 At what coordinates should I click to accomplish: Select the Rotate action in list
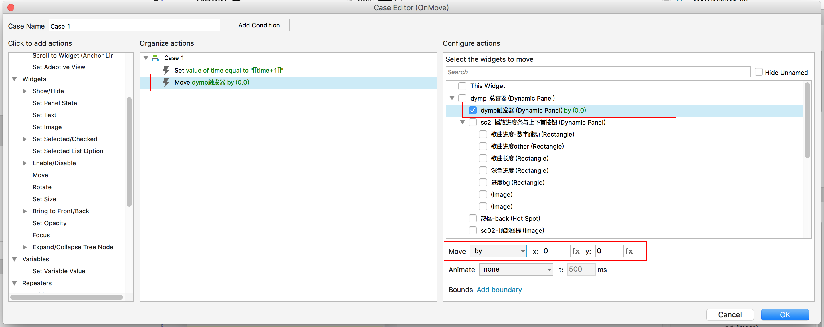42,187
